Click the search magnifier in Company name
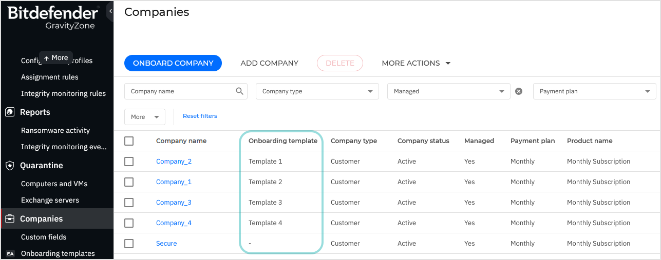 (x=239, y=91)
